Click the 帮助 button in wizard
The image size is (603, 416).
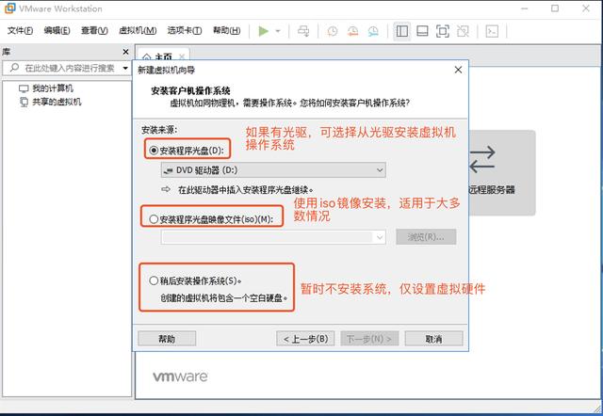(x=167, y=339)
